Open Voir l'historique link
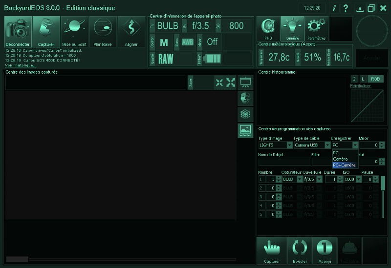 [x=21, y=65]
